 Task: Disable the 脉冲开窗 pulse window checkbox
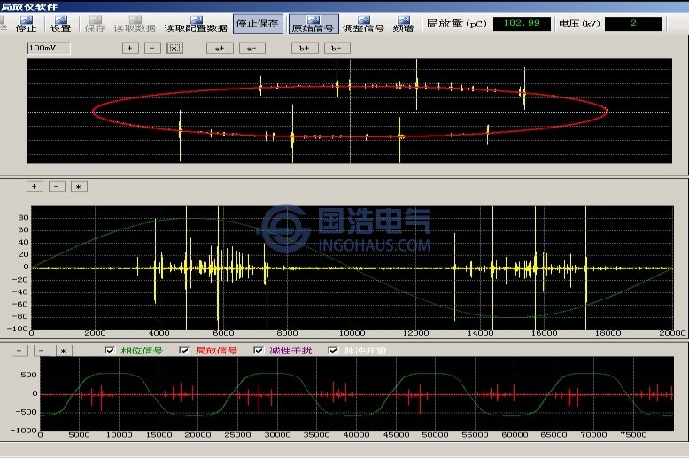click(x=333, y=351)
